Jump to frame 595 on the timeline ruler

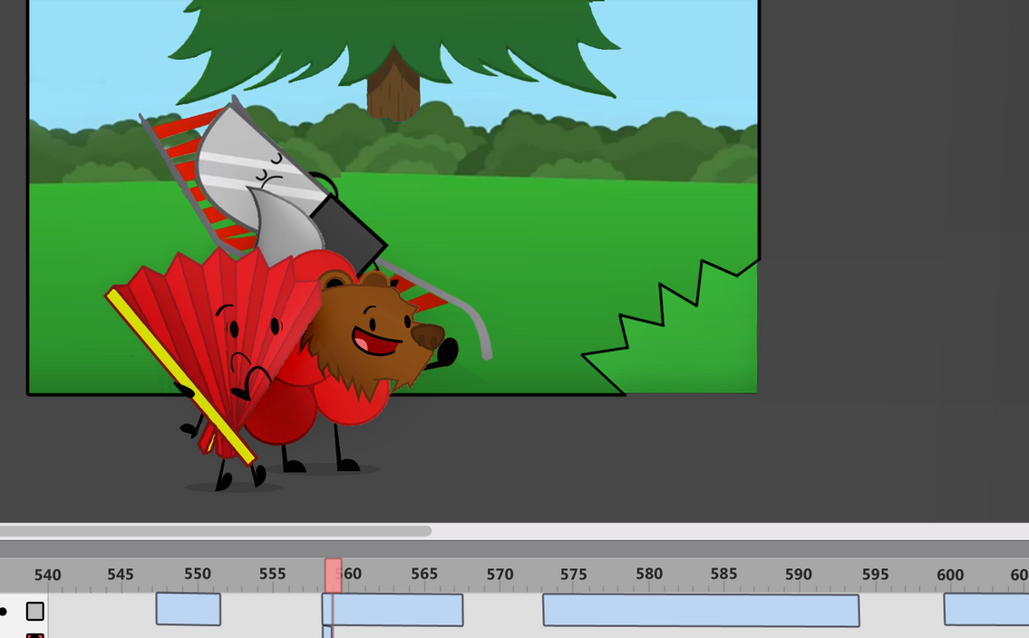(876, 575)
